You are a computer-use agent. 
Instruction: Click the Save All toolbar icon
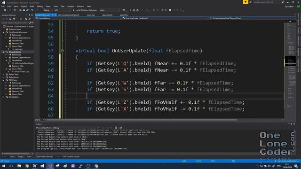coord(27,10)
